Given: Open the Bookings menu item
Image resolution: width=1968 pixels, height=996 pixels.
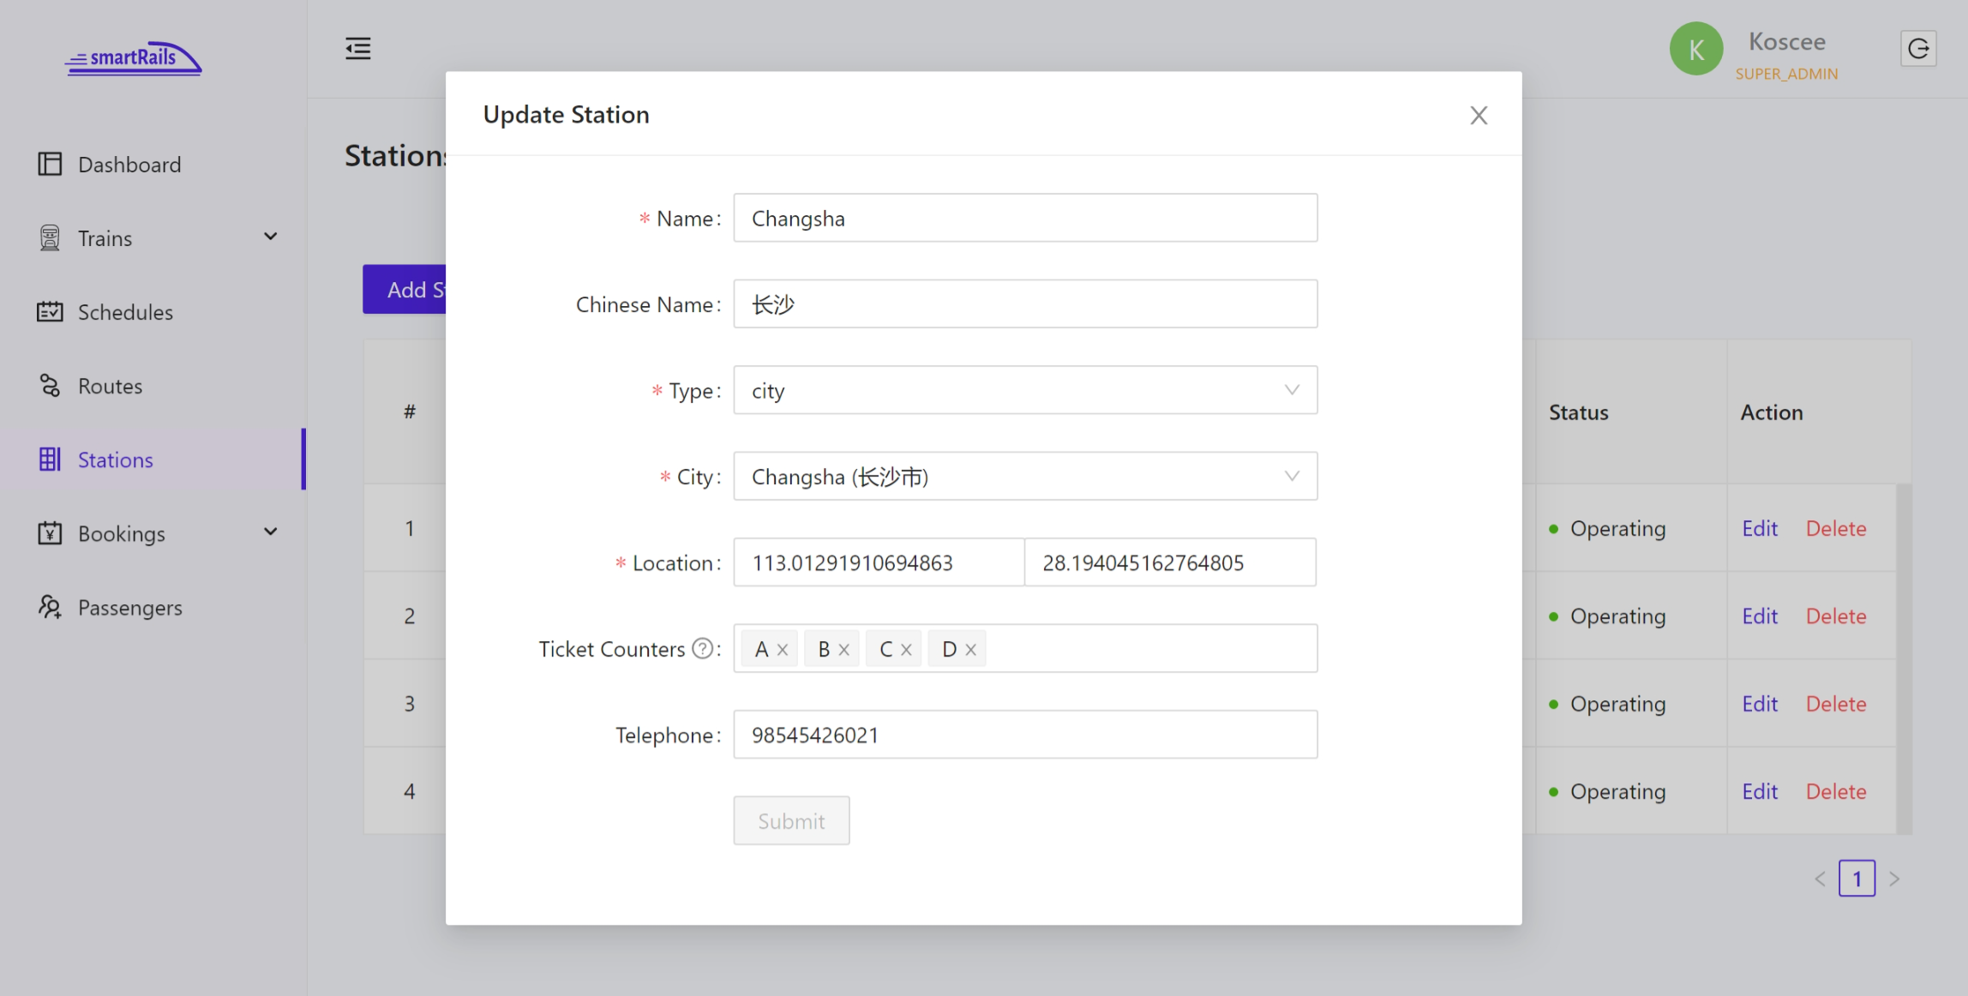Looking at the screenshot, I should (120, 532).
